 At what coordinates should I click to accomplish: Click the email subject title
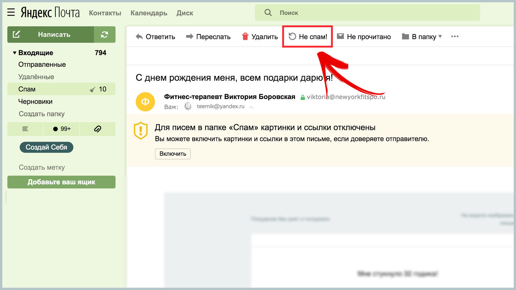click(234, 78)
